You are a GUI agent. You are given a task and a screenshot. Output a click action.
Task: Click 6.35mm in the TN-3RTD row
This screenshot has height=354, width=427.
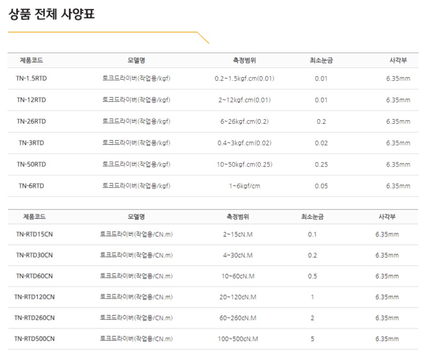tap(398, 143)
